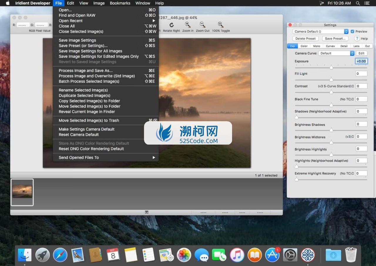
Task: Switch to the Detail tab
Action: point(344,46)
